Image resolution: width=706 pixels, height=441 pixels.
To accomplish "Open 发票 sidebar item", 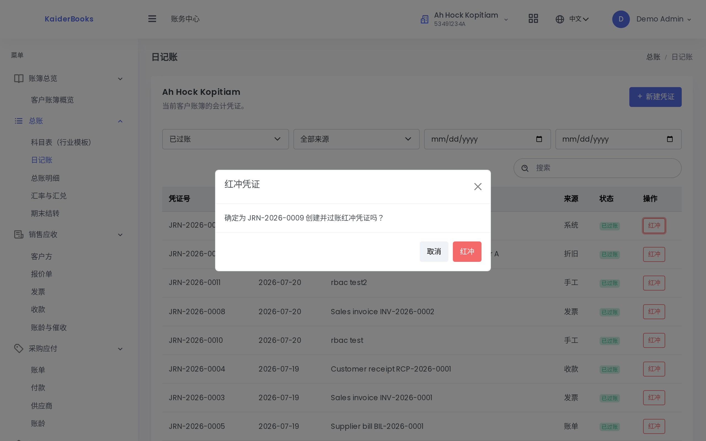I will (x=38, y=292).
